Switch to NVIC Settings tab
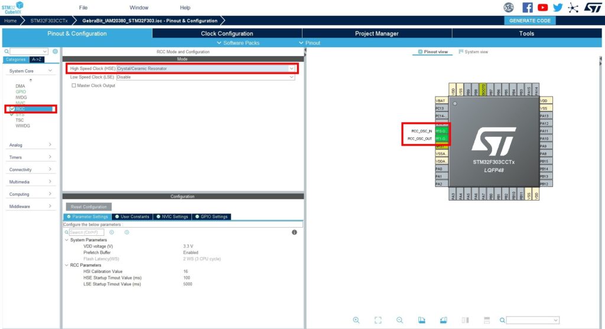The width and height of the screenshot is (605, 329). point(172,216)
